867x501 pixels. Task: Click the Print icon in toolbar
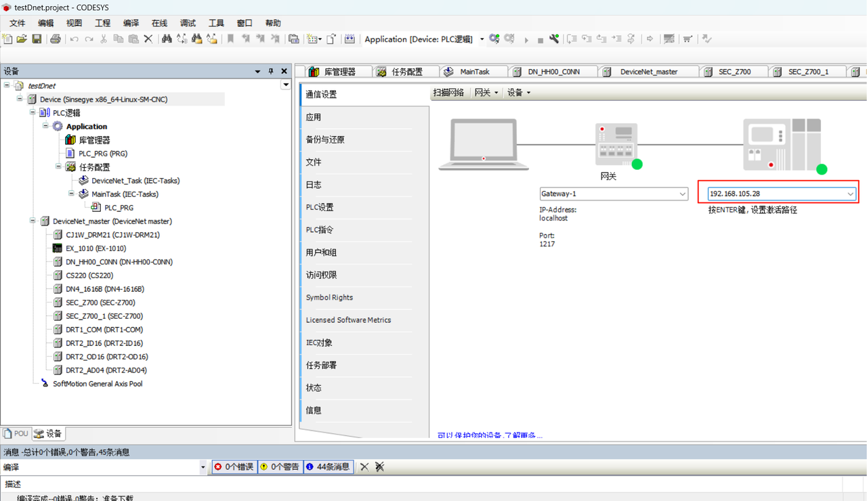(56, 39)
